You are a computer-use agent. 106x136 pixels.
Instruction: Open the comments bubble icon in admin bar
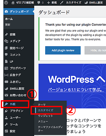[x=39, y=3]
